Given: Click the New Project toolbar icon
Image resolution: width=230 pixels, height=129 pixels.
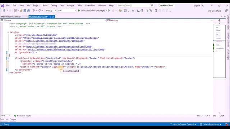Looking at the screenshot, I should click(x=15, y=11).
